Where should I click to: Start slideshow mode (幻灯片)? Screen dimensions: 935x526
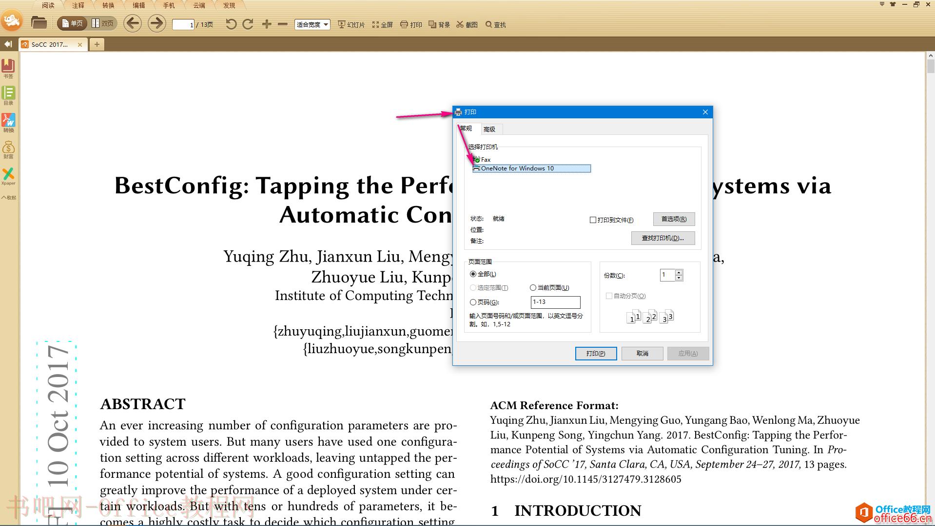point(351,24)
